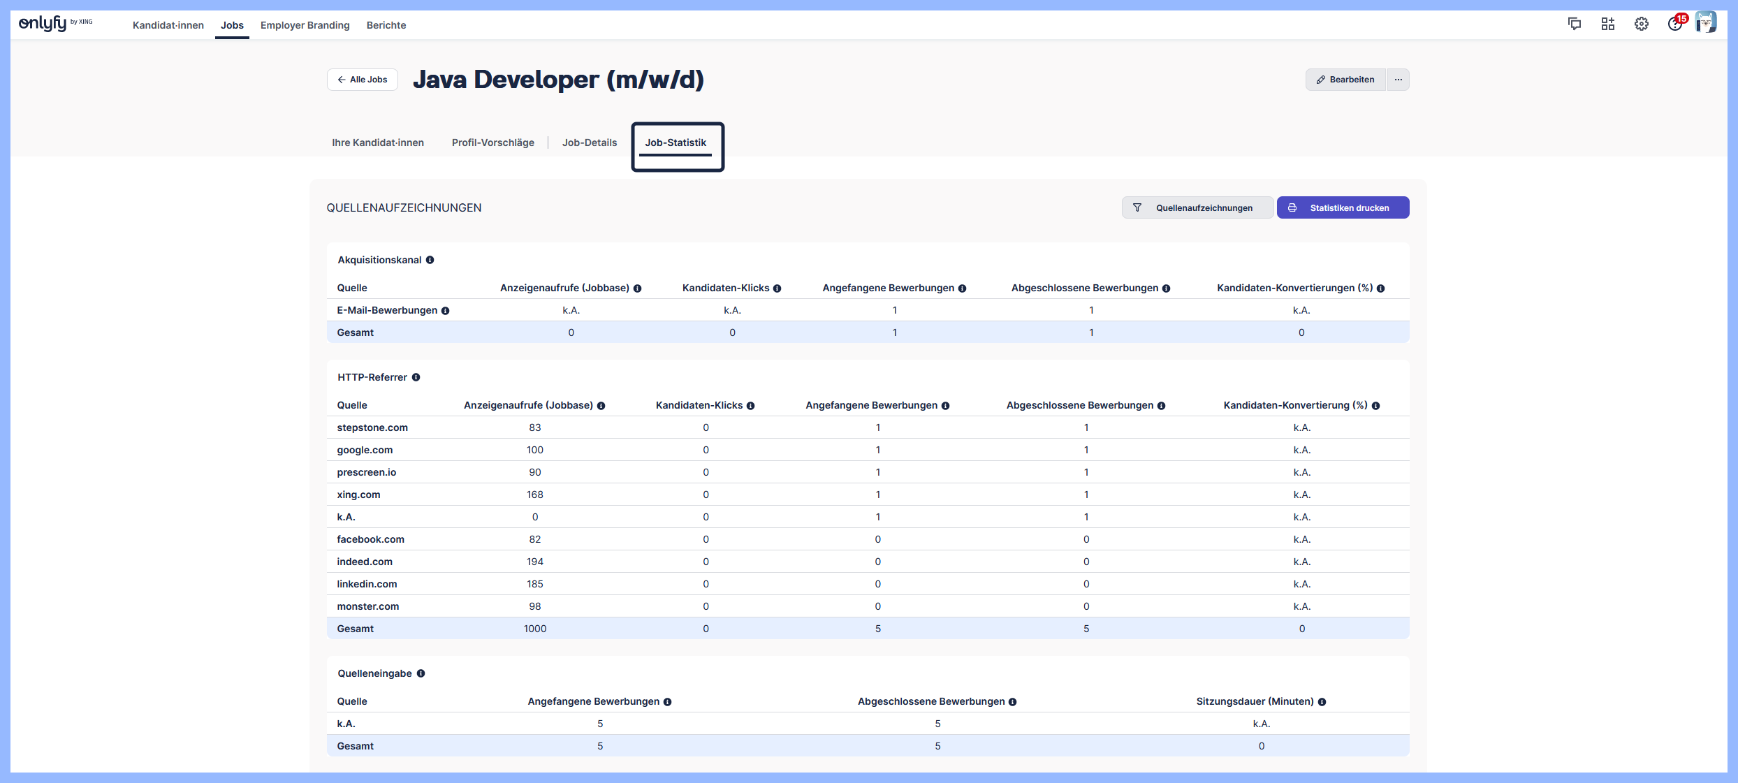Click info icon next to HTTP-Referrer
Viewport: 1738px width, 783px height.
pos(416,377)
